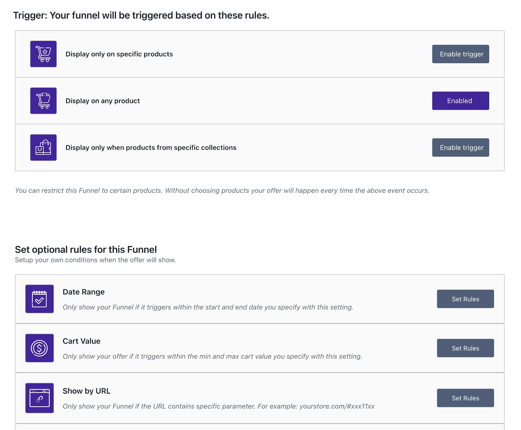Viewport: 521px width, 430px height.
Task: Click the star cart icon for specific products
Action: 43,54
